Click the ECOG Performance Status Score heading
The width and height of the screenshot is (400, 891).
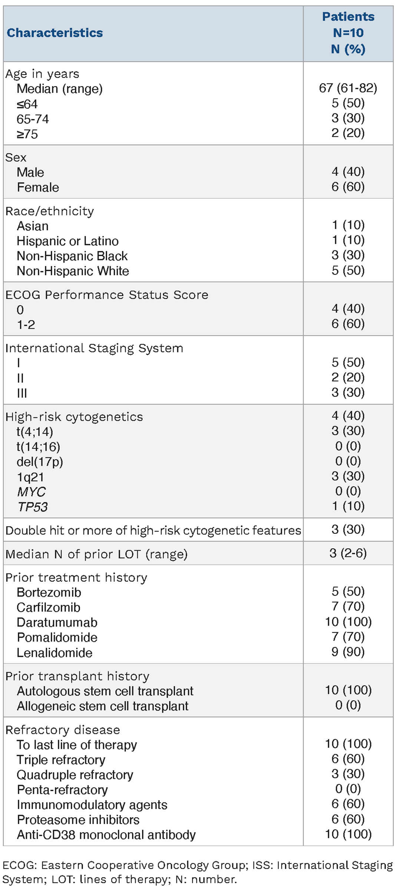coord(107,295)
